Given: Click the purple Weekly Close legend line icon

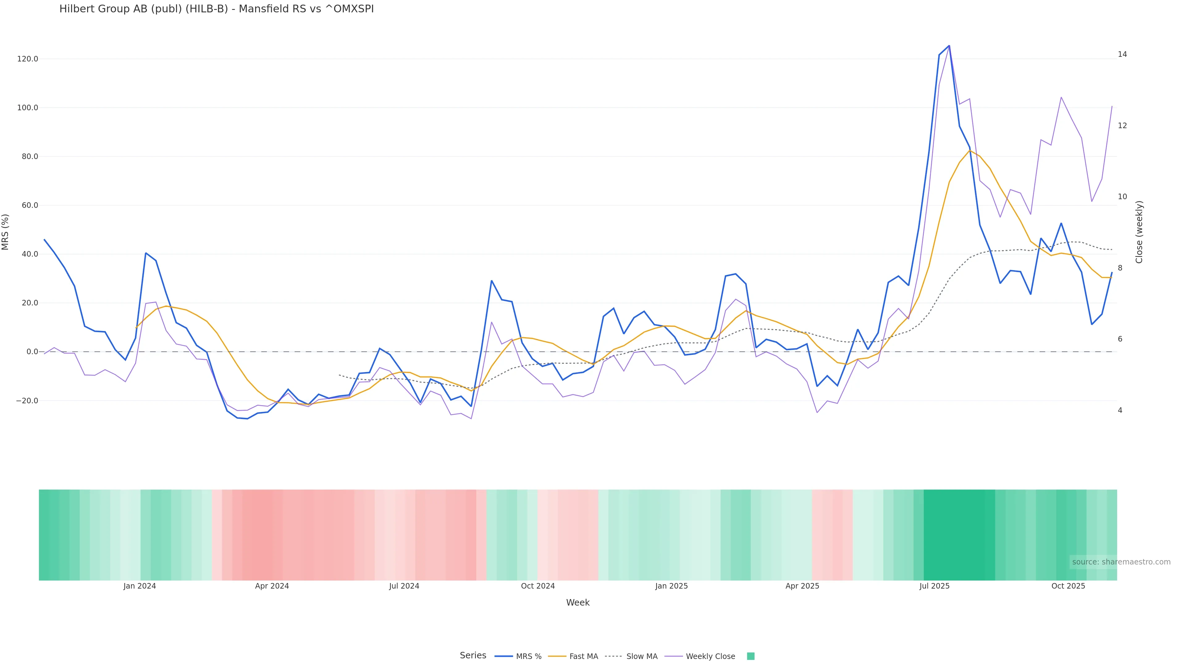Looking at the screenshot, I should tap(674, 657).
